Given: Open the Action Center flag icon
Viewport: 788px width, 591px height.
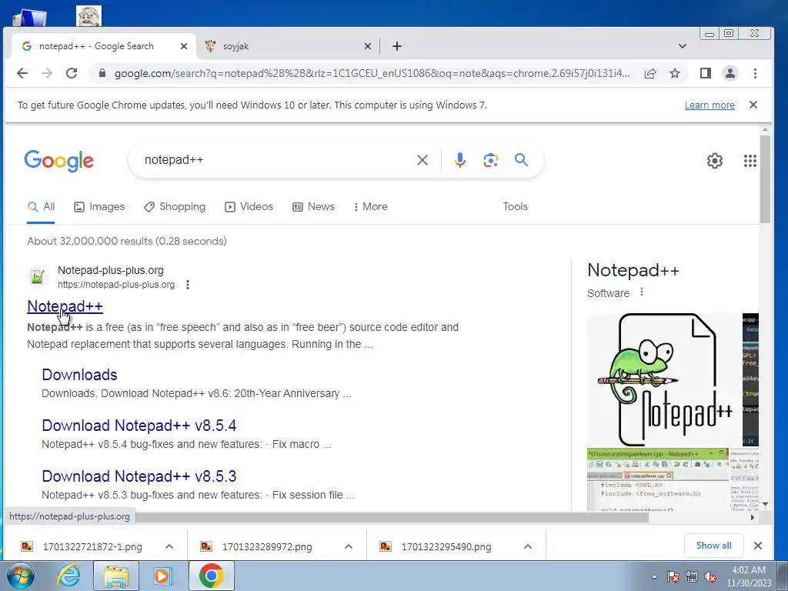Looking at the screenshot, I should coord(673,577).
